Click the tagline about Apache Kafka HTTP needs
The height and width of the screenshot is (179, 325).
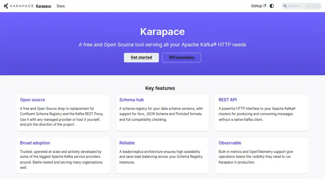162,45
